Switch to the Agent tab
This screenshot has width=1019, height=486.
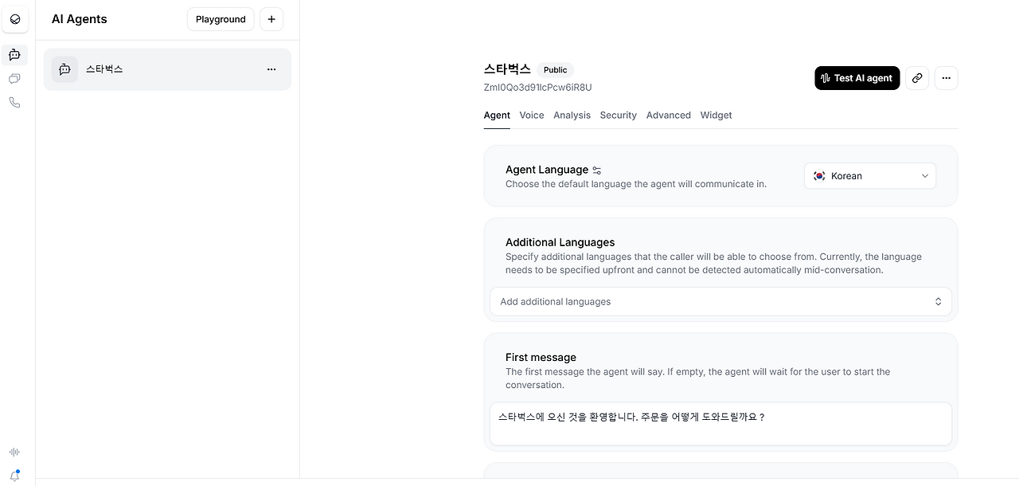(497, 116)
